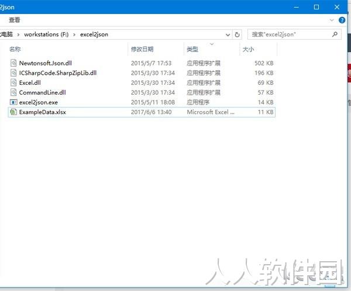
Task: Open the address bar history dropdown
Action: [x=228, y=34]
